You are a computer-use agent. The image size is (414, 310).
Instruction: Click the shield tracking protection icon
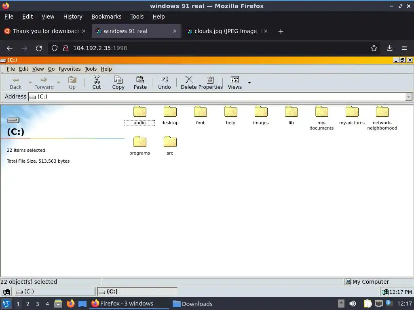55,48
